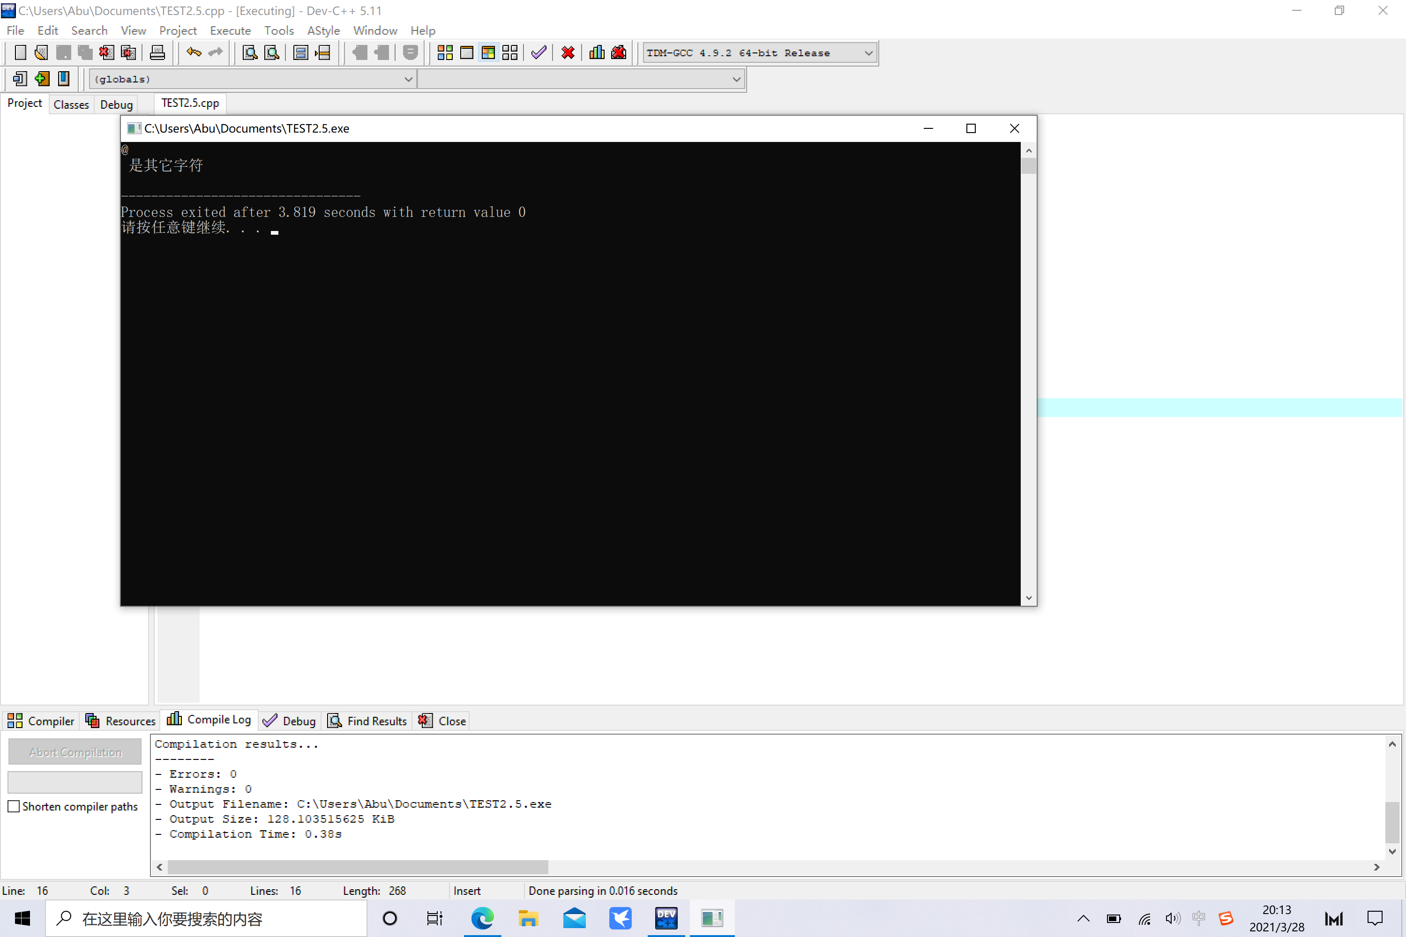Screen dimensions: 1406x937
Task: Click the red X Stop Execution icon
Action: click(568, 52)
